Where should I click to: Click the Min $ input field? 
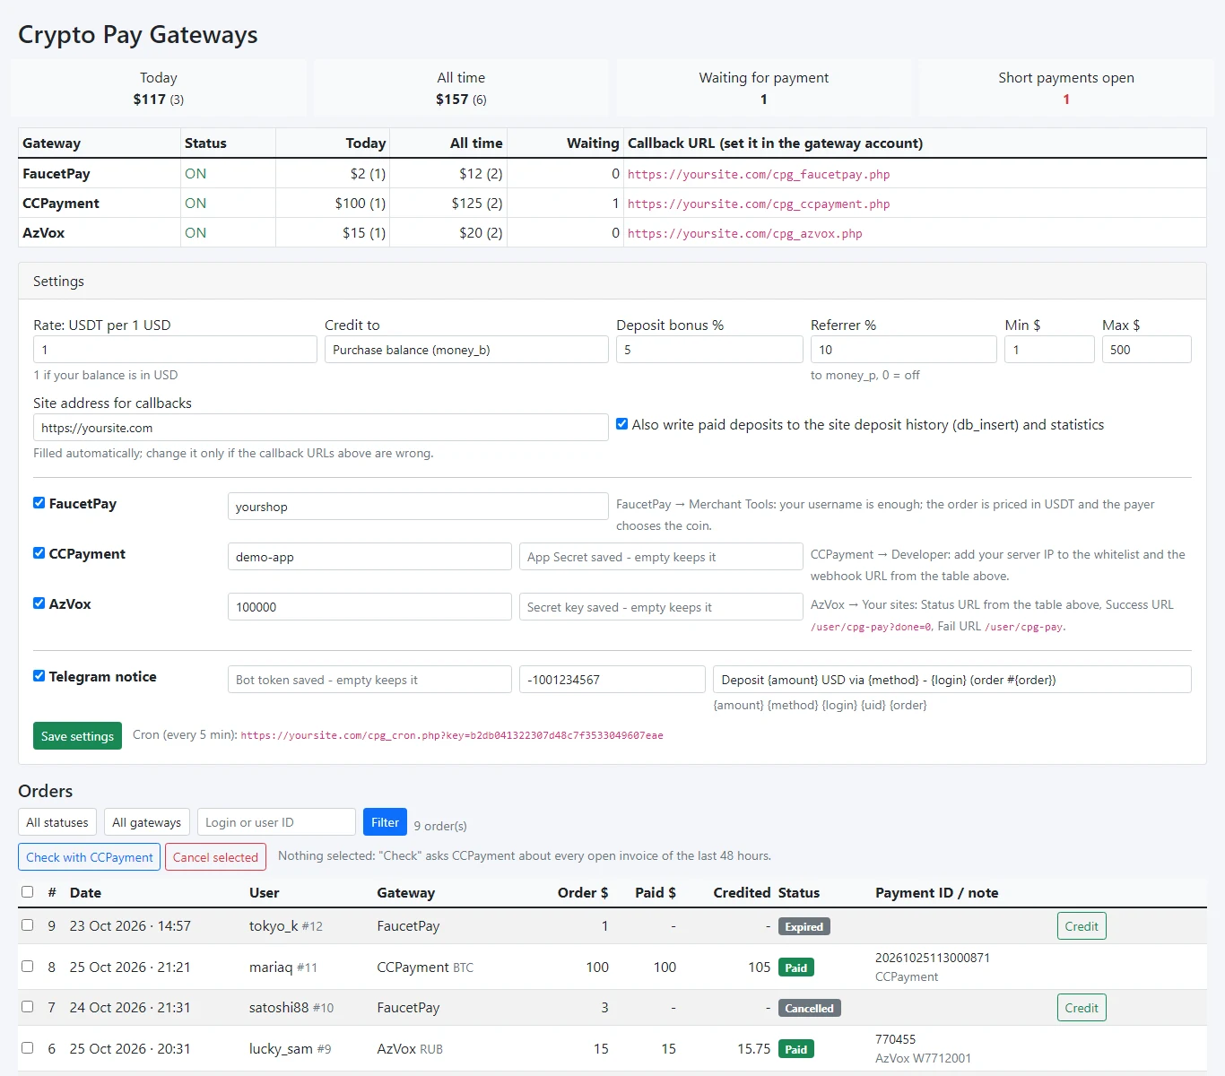pyautogui.click(x=1049, y=350)
